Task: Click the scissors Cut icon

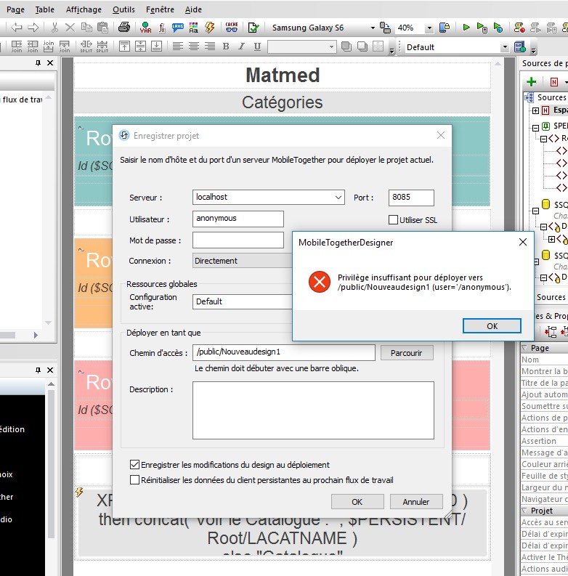Action: click(54, 28)
